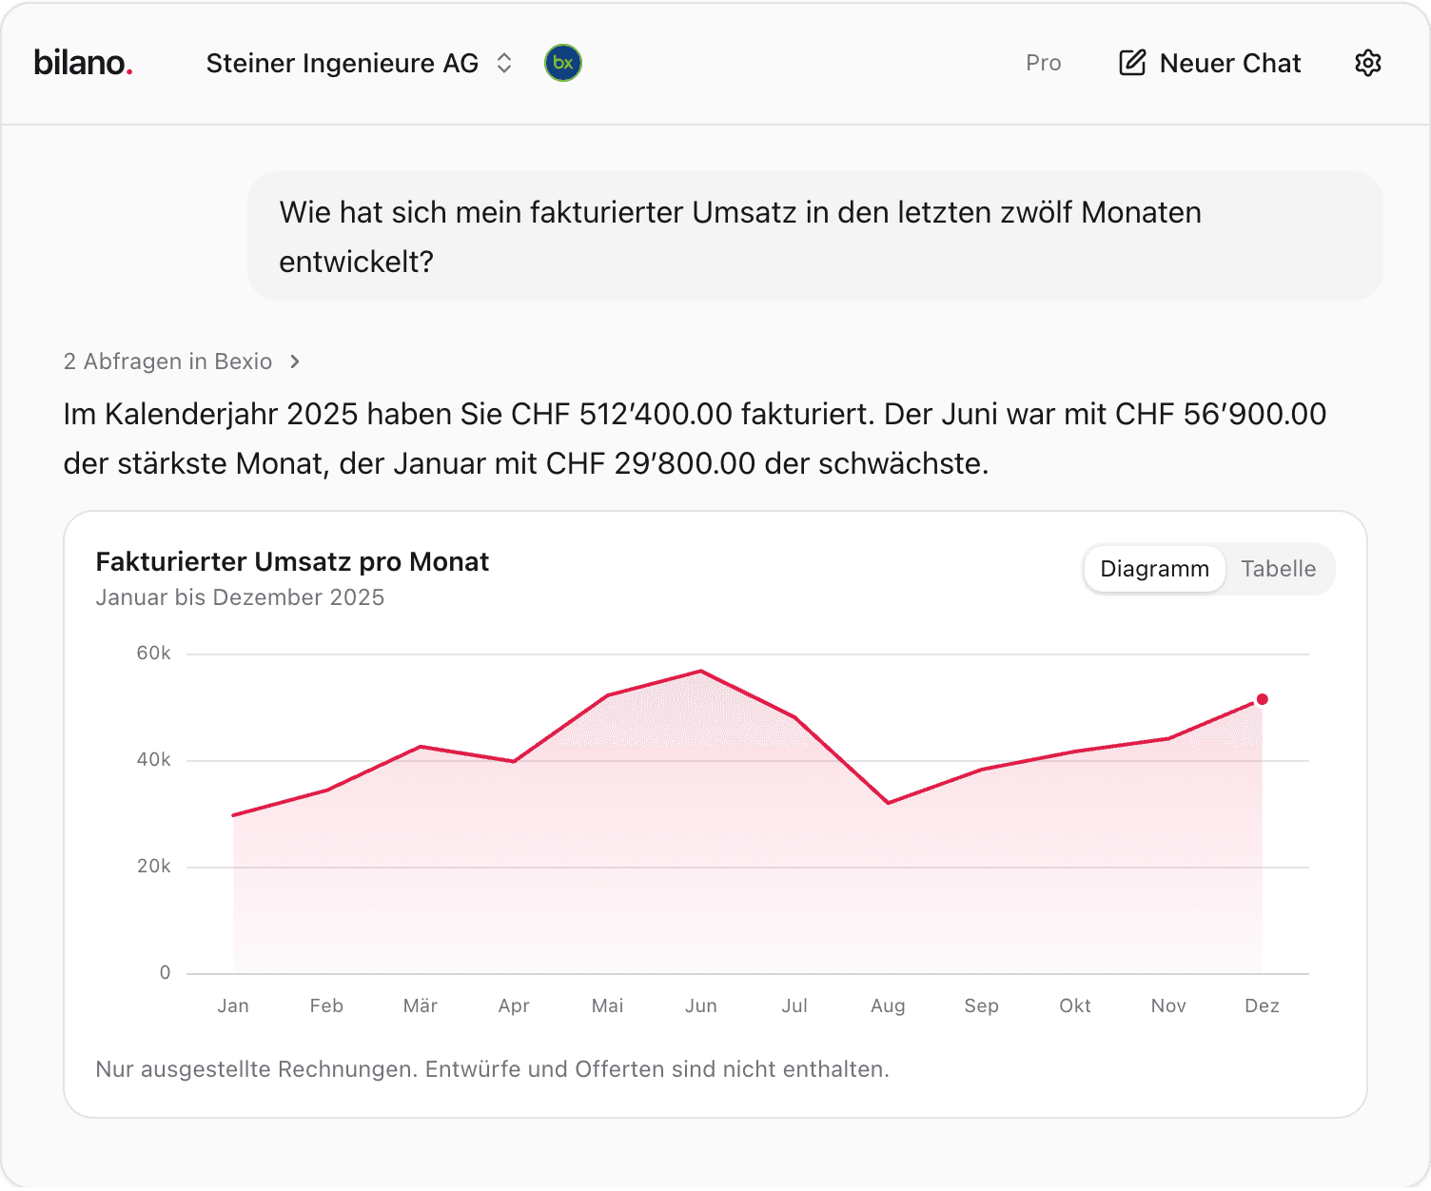Open the Bexio connection badge
Screen dimensions: 1431x1191
563,63
